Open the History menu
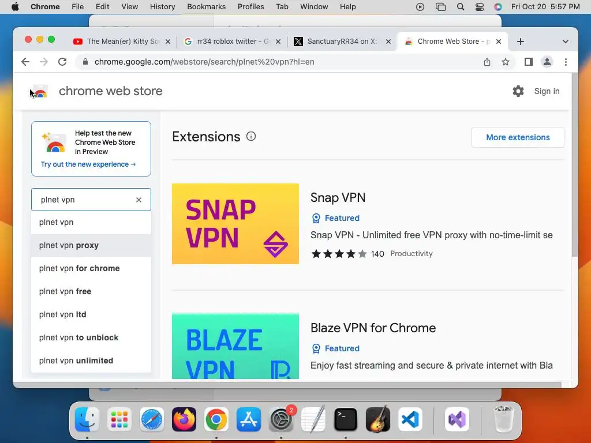This screenshot has width=591, height=443. tap(162, 7)
